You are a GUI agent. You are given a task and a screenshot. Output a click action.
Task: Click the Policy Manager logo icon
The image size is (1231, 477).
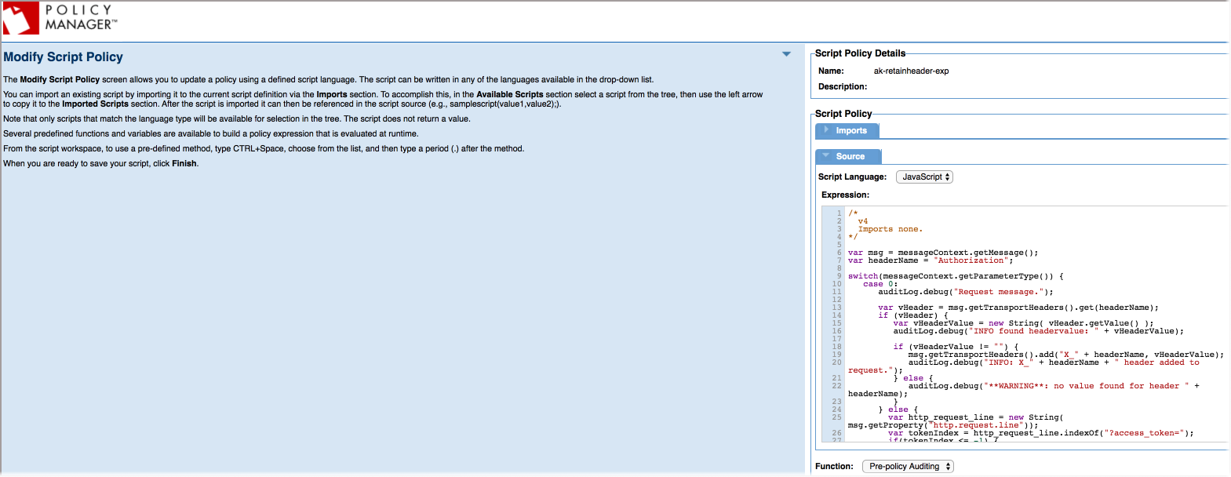tap(21, 18)
